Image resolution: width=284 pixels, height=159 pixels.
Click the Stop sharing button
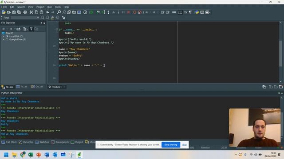170,145
